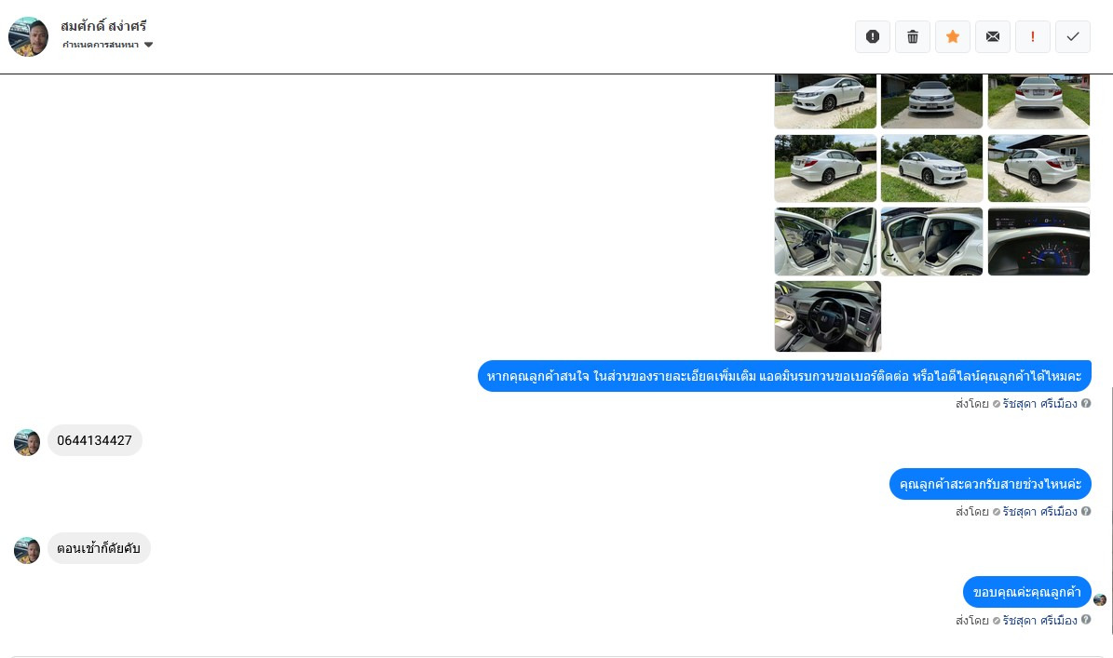Click the trash delete conversation icon

click(913, 36)
